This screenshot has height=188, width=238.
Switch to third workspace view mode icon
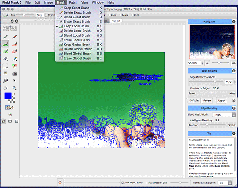pyautogui.click(x=17, y=121)
